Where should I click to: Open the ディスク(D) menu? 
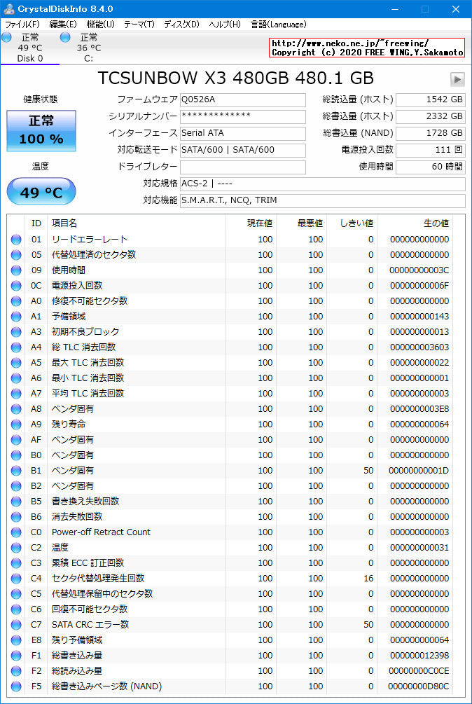(x=181, y=25)
